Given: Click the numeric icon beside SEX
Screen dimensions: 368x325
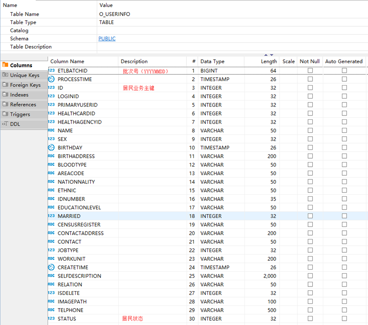Looking at the screenshot, I should (x=51, y=139).
